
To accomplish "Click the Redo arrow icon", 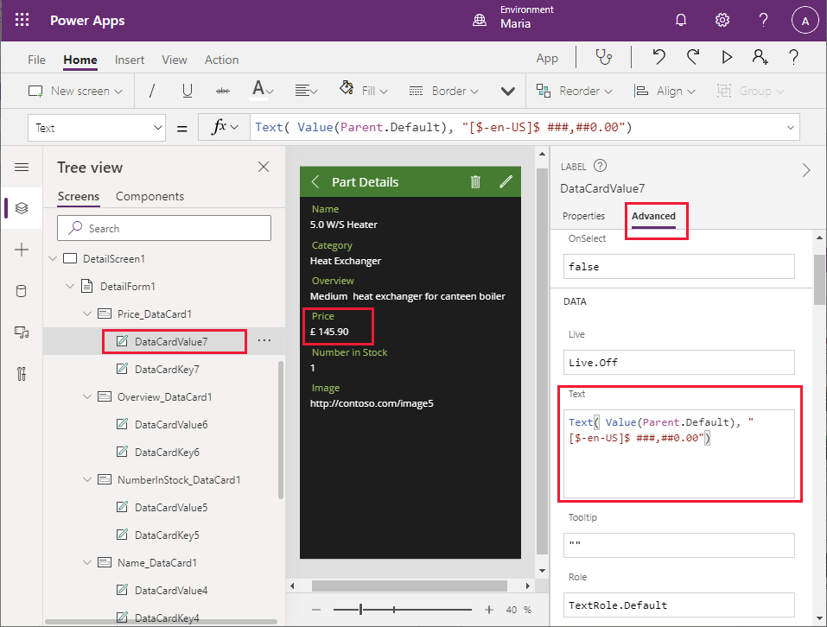I will pos(692,58).
